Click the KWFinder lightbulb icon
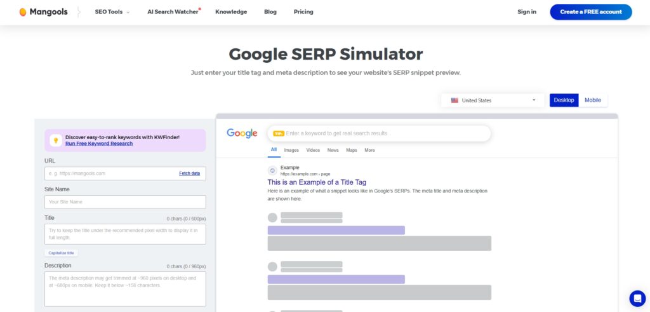The image size is (650, 312). (x=56, y=140)
